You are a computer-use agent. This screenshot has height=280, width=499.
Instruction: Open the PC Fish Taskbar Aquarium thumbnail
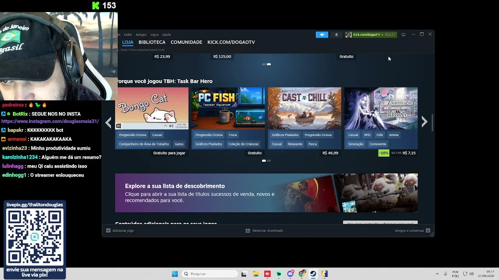pos(228,108)
